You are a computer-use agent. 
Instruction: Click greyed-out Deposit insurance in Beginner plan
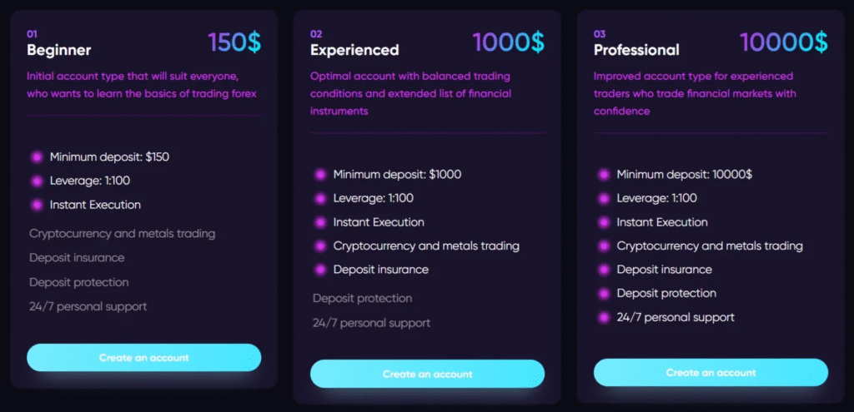77,258
